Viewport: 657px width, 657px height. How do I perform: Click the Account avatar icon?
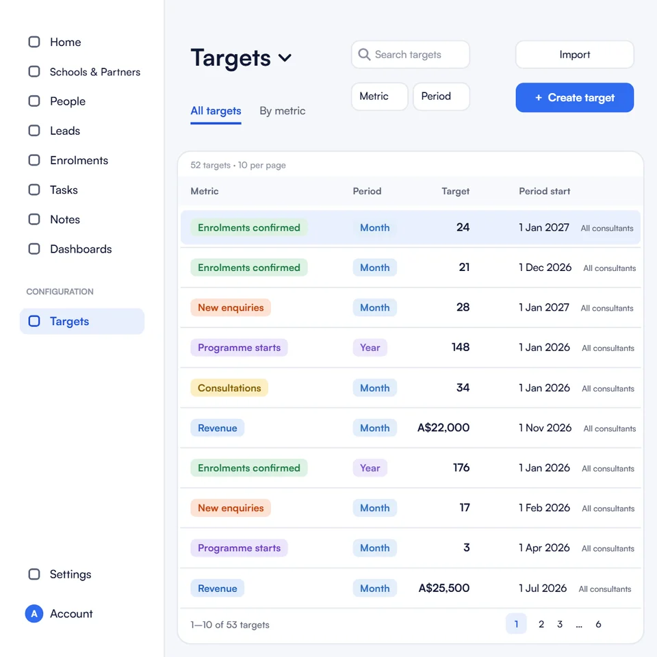[34, 613]
